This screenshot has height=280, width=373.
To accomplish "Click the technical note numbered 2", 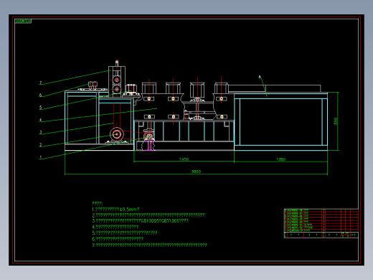I will click(148, 215).
